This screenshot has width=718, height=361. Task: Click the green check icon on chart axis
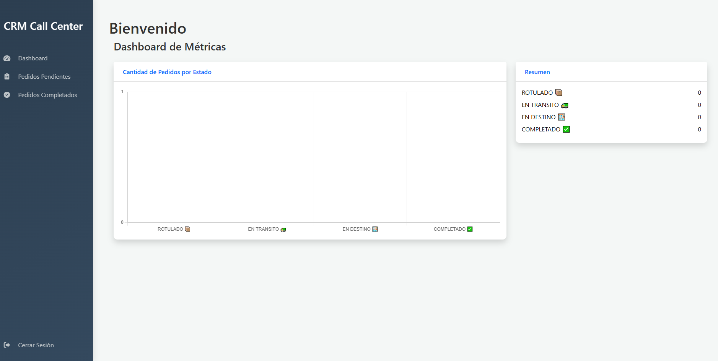[x=470, y=229]
